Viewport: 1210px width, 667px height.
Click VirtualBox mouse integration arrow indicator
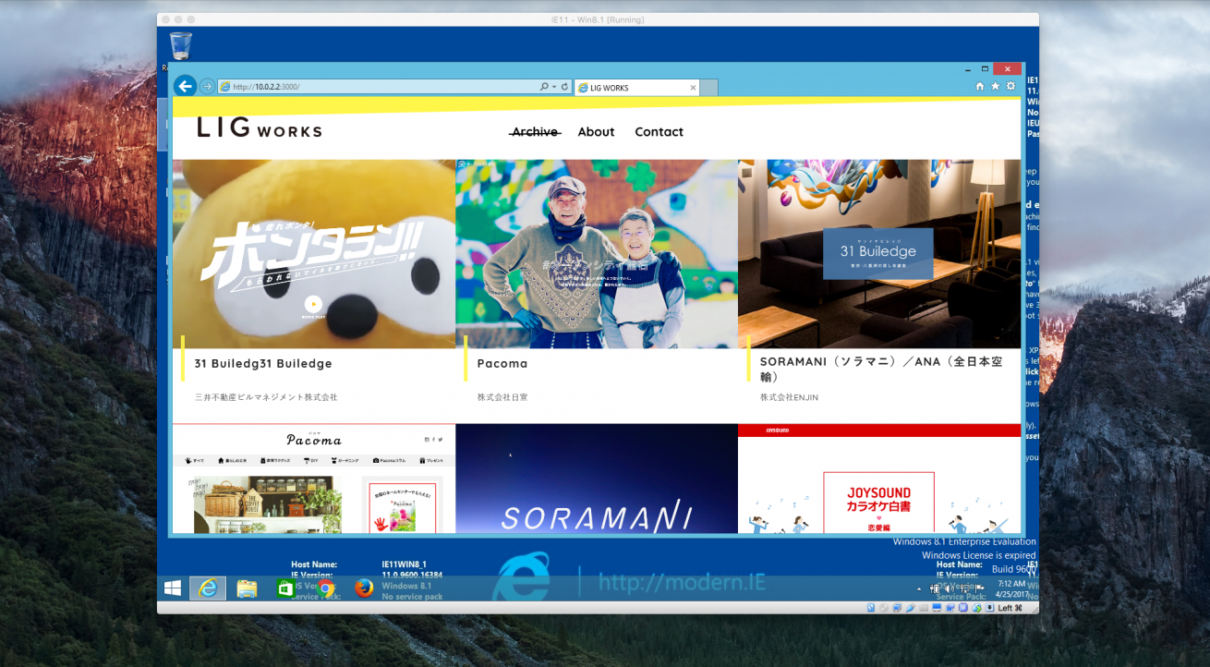point(976,607)
